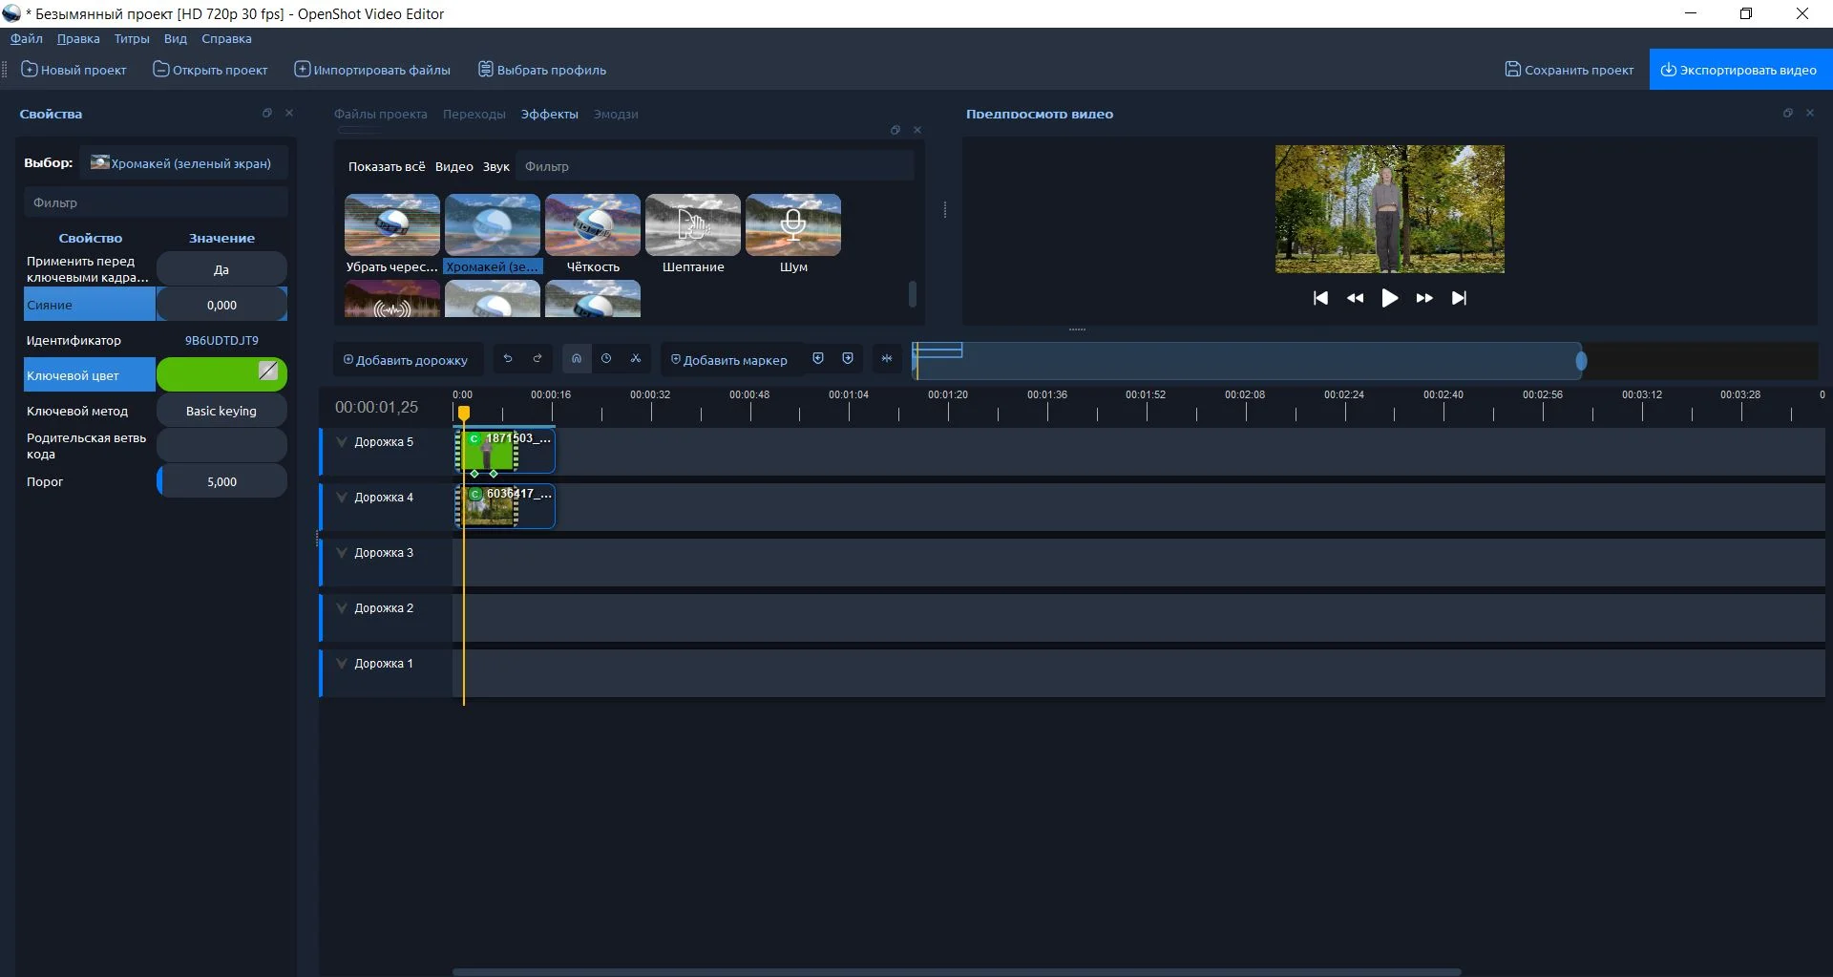Click the undo icon in timeline toolbar

click(x=508, y=359)
